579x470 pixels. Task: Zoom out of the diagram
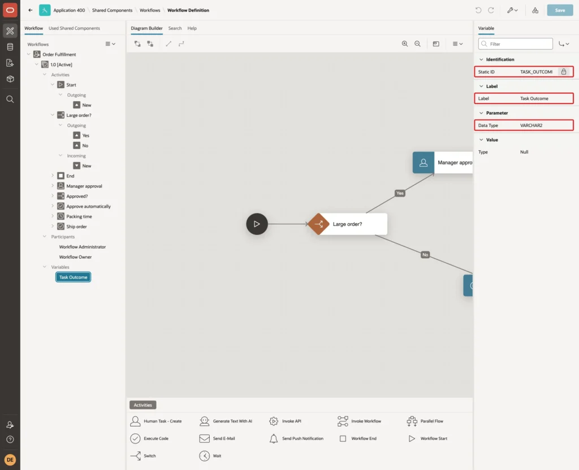(x=417, y=44)
